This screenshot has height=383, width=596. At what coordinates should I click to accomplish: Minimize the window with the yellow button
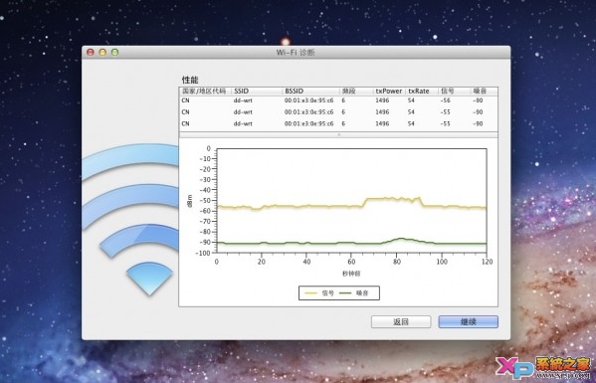click(102, 52)
